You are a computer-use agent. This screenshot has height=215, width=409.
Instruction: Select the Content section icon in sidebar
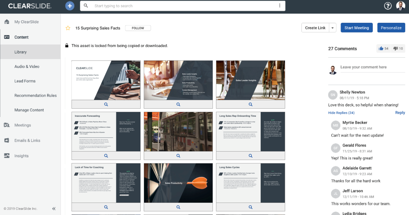(x=7, y=37)
